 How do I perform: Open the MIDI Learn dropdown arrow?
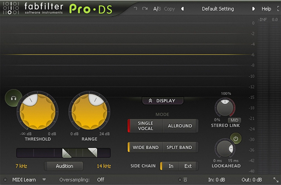[x=44, y=180]
